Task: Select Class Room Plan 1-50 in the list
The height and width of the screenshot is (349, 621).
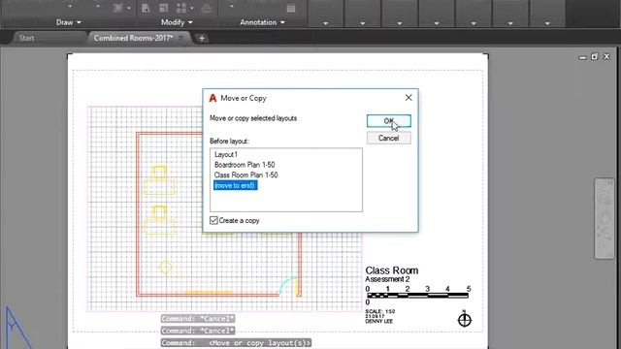Action: click(245, 174)
